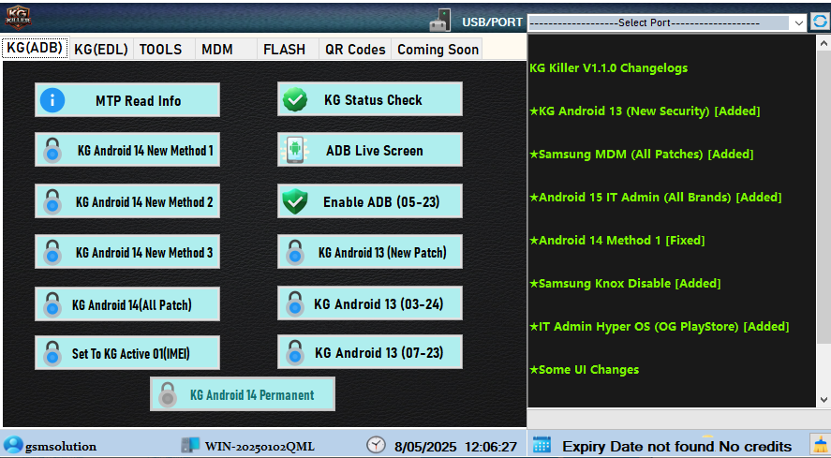Run Enable ADB (05-23)
Viewport: 831px width, 458px height.
(370, 201)
